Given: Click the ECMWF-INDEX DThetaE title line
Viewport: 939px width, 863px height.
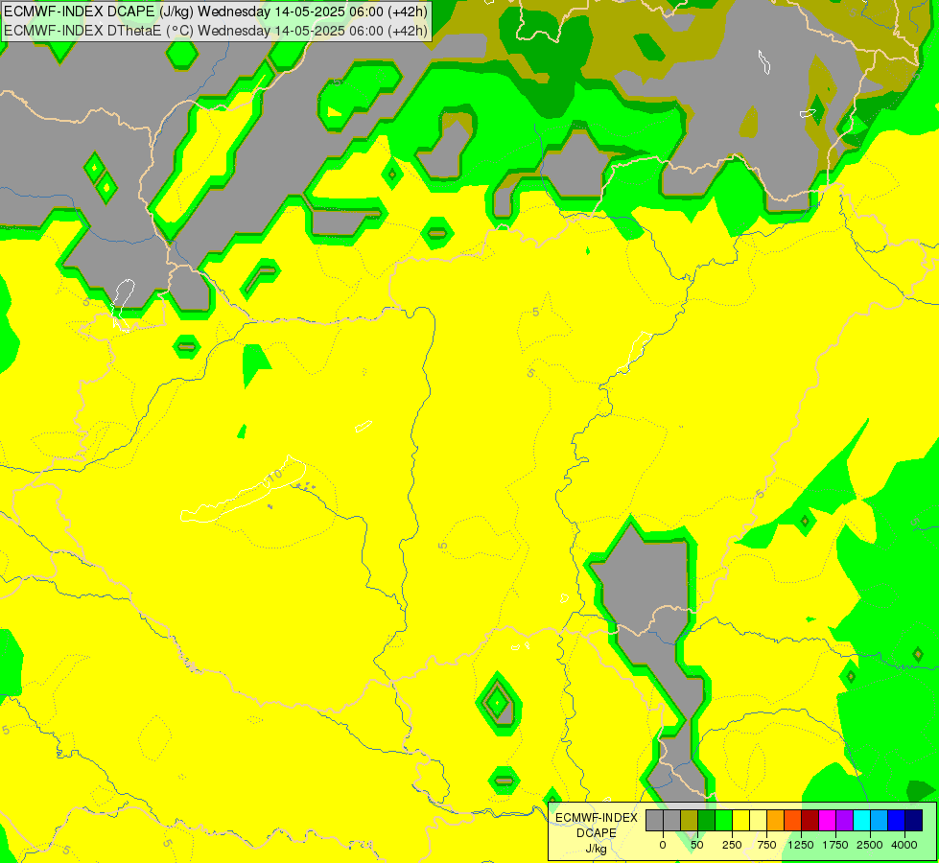Looking at the screenshot, I should 216,31.
